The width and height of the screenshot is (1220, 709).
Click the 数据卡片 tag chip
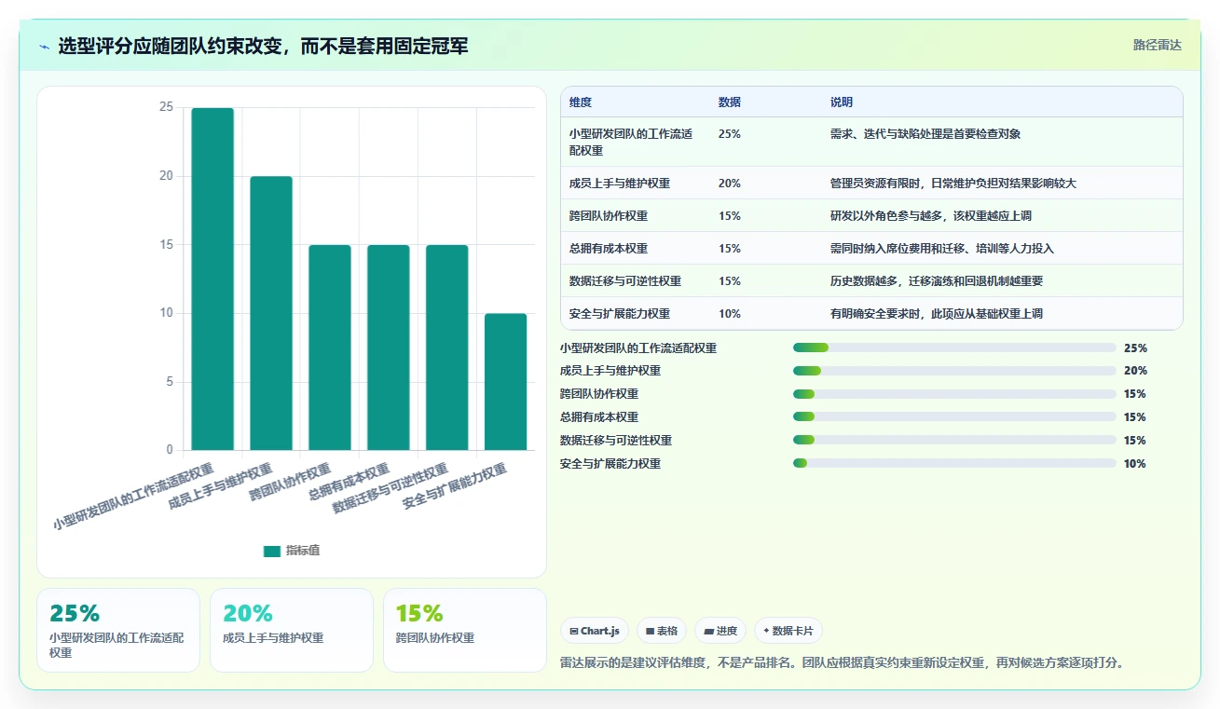point(788,631)
